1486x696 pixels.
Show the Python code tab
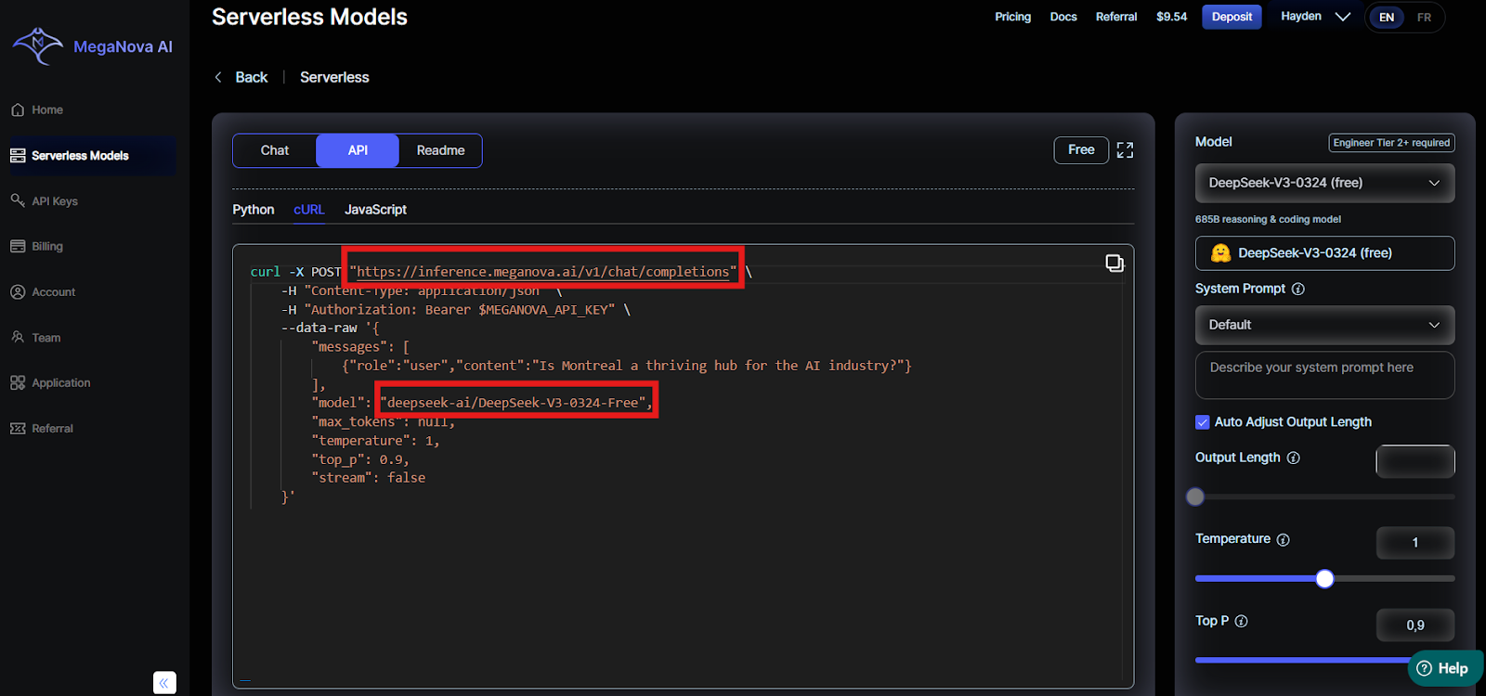[254, 210]
